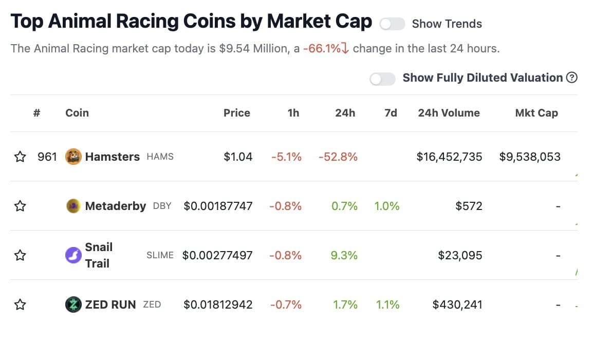The height and width of the screenshot is (343, 593).
Task: Sort coins by 7d percentage change
Action: 390,113
